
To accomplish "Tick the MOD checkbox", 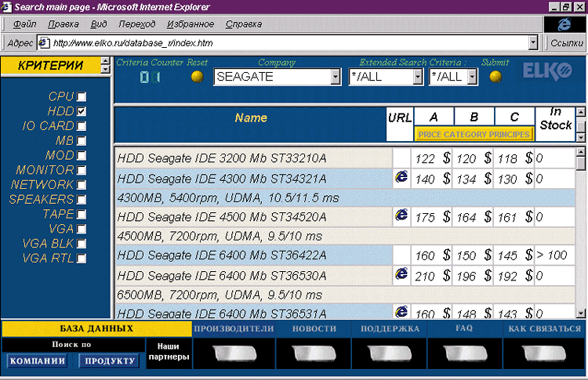I will pos(82,155).
